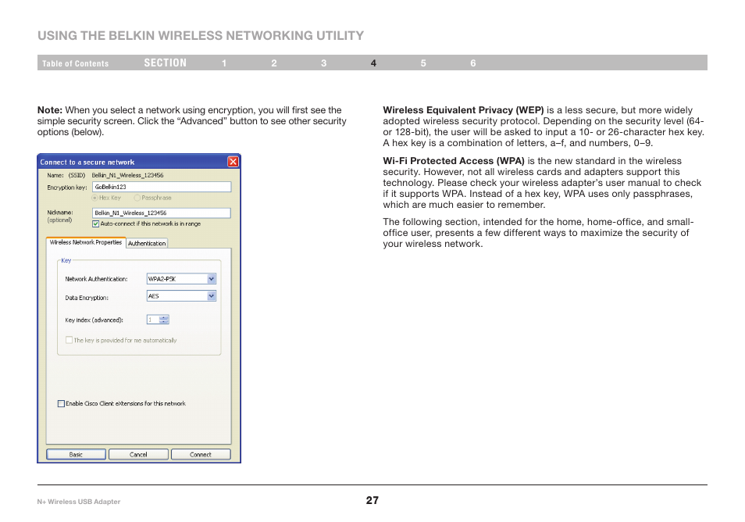Click the page number 27

372,500
